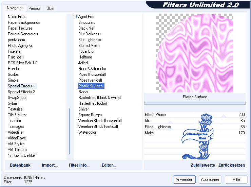
Task: Open the Editor... link
Action: tap(109, 165)
